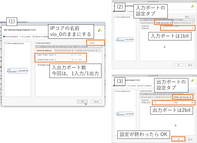Clear the Output Probe Count field

(x=72, y=60)
